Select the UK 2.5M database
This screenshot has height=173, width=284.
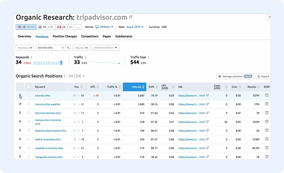(x=46, y=27)
